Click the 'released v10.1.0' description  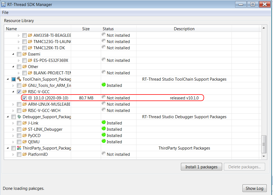pyautogui.click(x=184, y=98)
